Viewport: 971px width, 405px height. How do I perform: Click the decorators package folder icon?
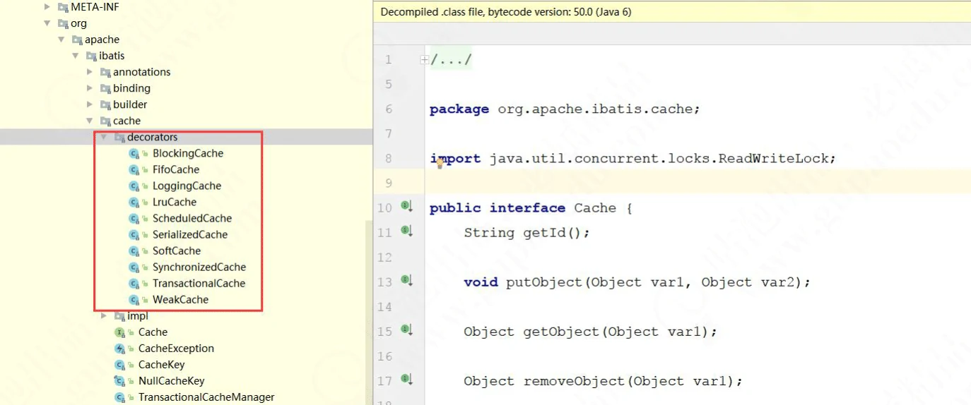pyautogui.click(x=119, y=138)
